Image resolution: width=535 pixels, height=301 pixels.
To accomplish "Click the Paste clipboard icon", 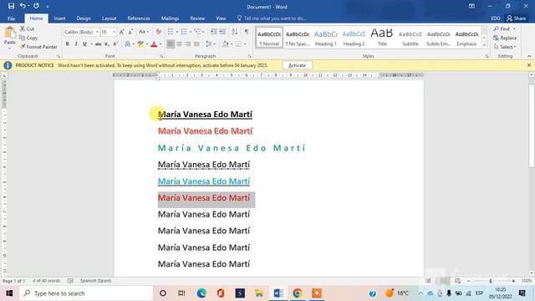I will pyautogui.click(x=9, y=33).
